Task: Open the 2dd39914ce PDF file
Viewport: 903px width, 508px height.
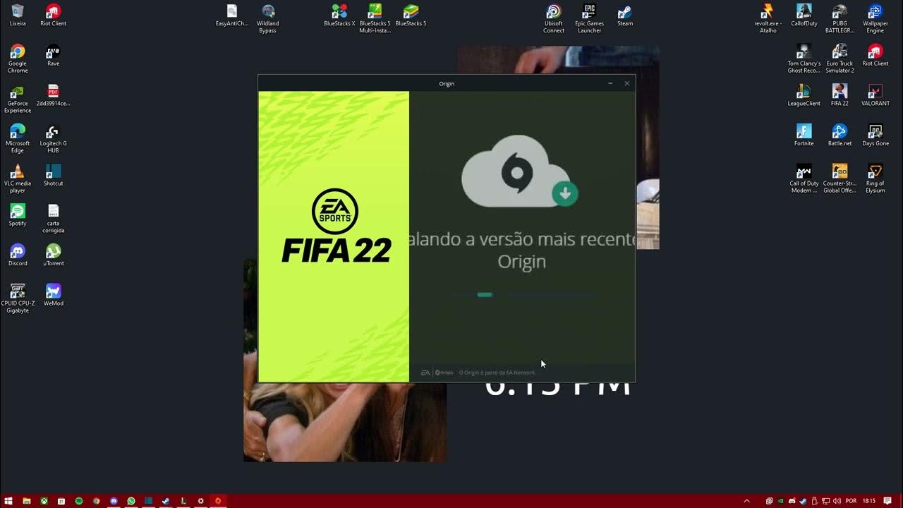Action: pyautogui.click(x=53, y=95)
